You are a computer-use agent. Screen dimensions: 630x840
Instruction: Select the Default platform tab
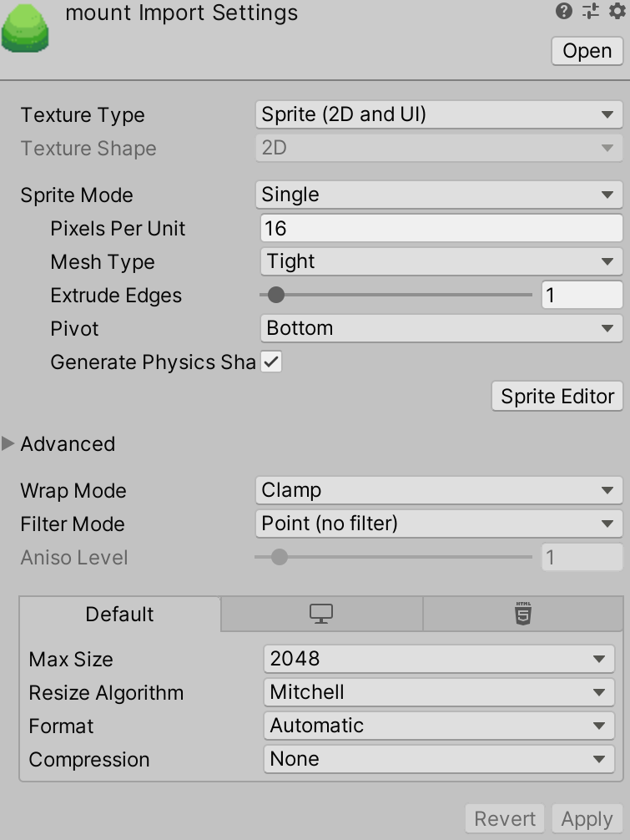120,614
